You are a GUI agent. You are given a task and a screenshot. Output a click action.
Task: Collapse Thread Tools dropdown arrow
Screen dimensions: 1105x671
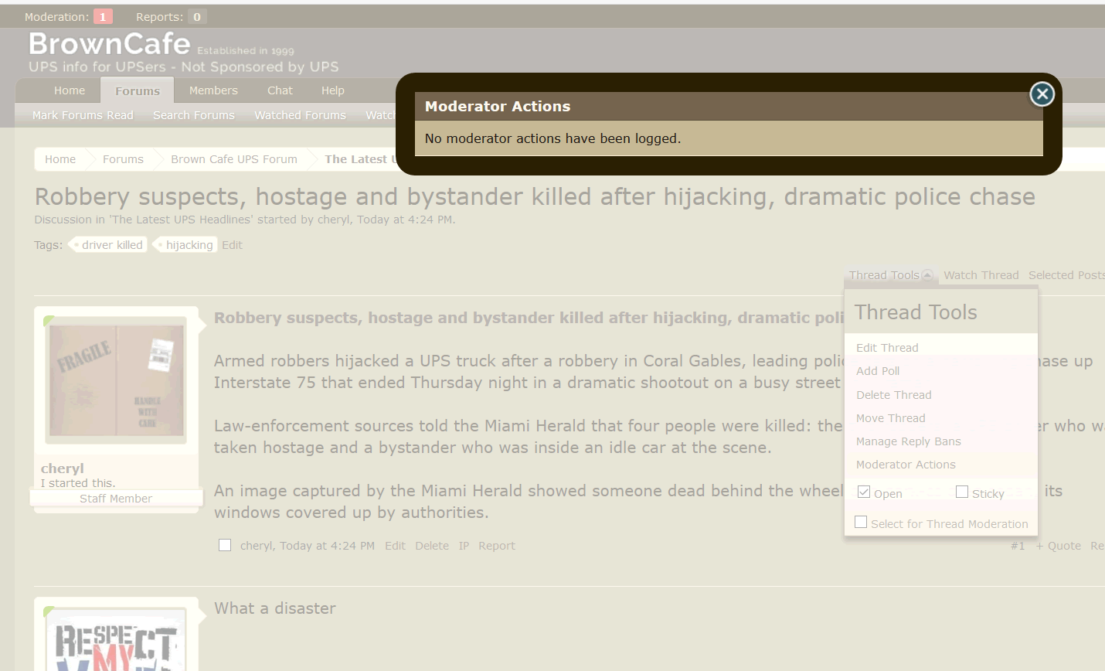(x=927, y=275)
